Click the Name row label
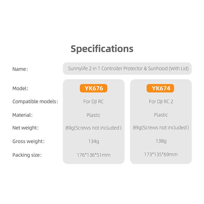 coord(20,69)
